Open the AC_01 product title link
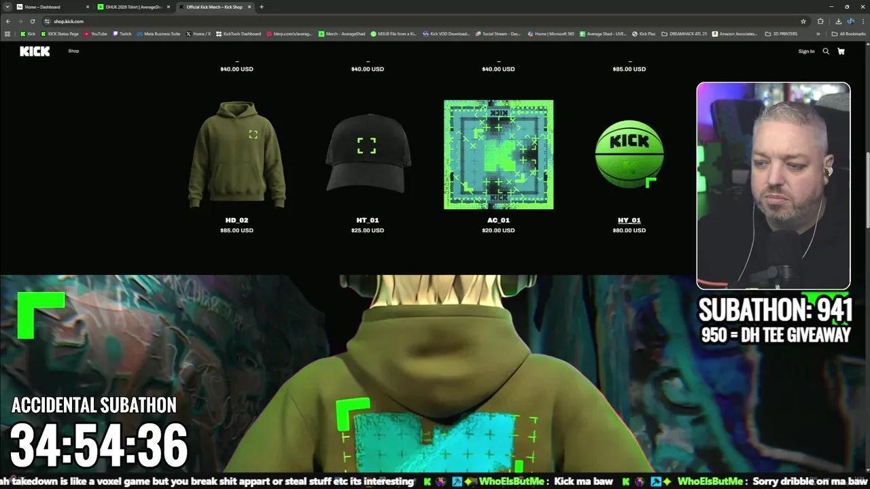 click(x=498, y=220)
